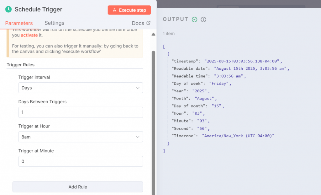Click the Readable date output value
The image size is (321, 195).
coord(252,68)
